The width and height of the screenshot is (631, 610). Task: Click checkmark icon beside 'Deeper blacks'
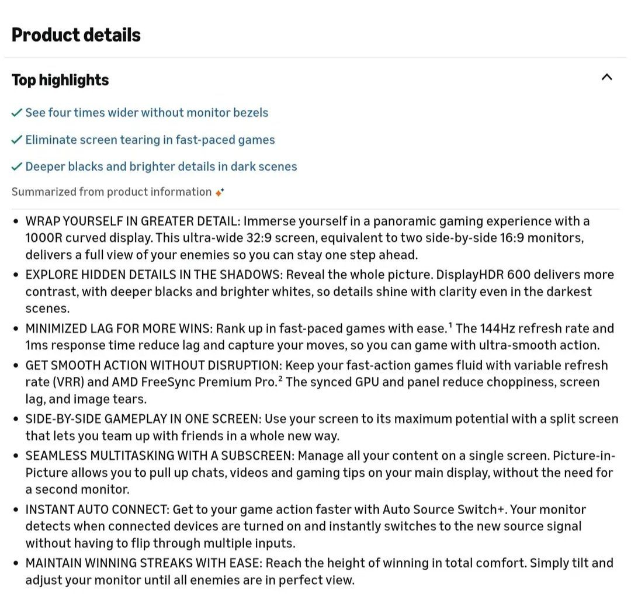[x=17, y=167]
